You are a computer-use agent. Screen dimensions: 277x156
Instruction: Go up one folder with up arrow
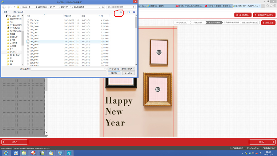15,7
